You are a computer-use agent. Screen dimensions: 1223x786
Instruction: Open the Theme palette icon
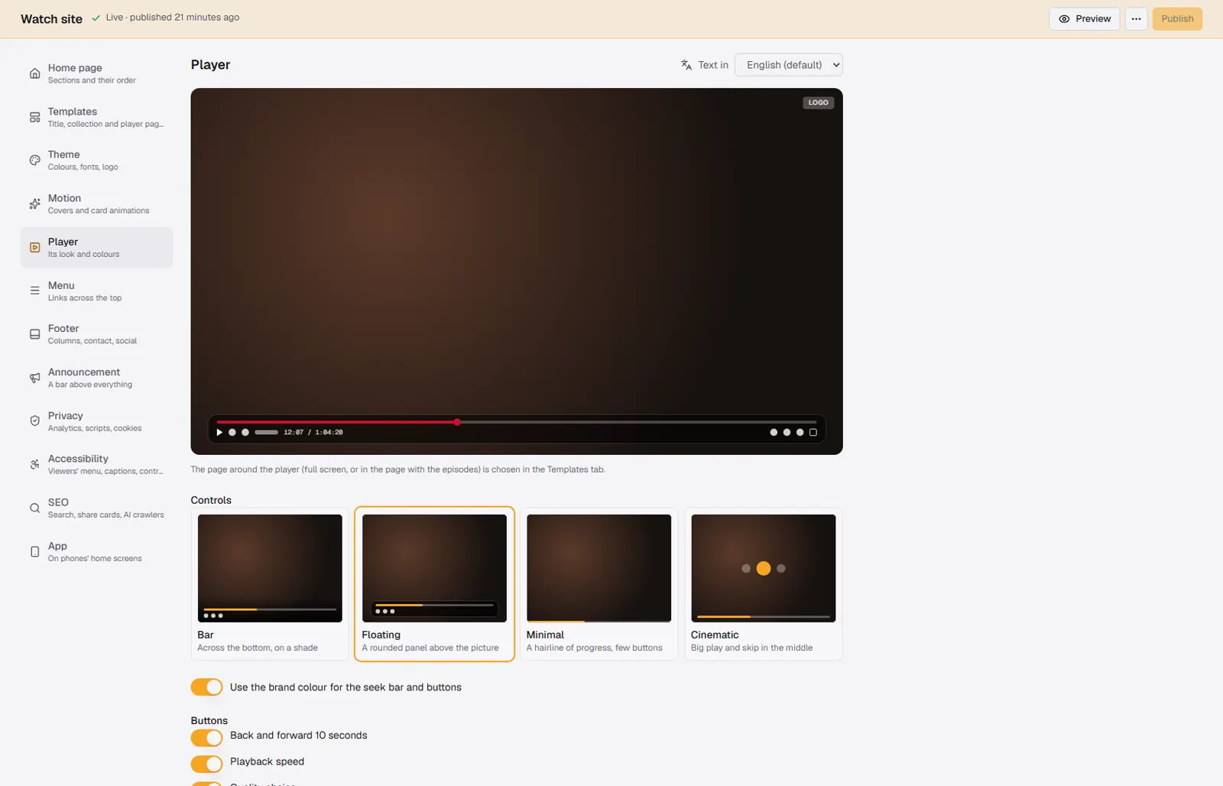[x=34, y=161]
